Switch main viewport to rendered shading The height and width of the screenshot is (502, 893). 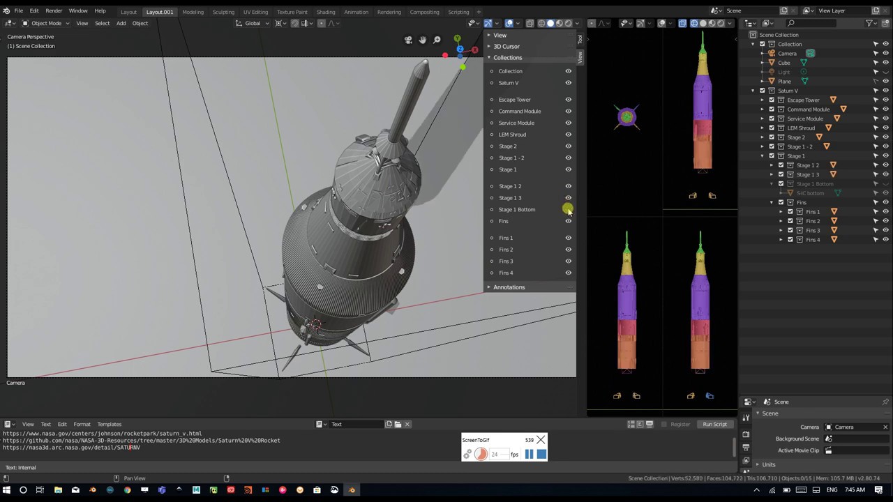click(x=568, y=23)
